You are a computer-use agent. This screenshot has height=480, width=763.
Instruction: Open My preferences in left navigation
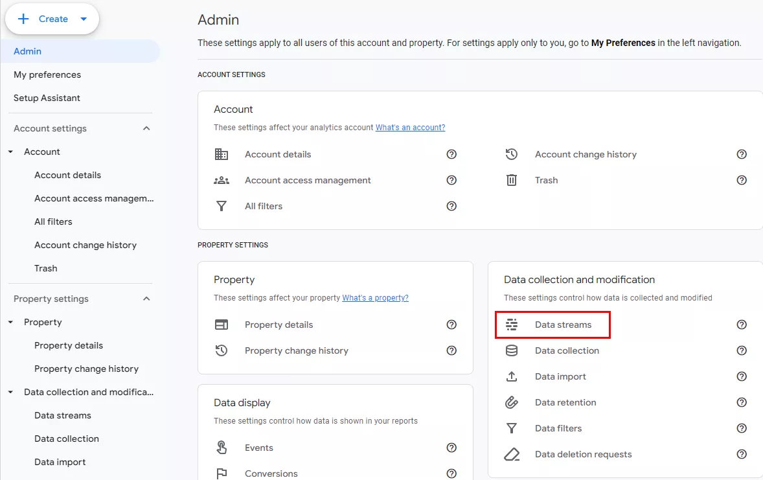tap(47, 74)
